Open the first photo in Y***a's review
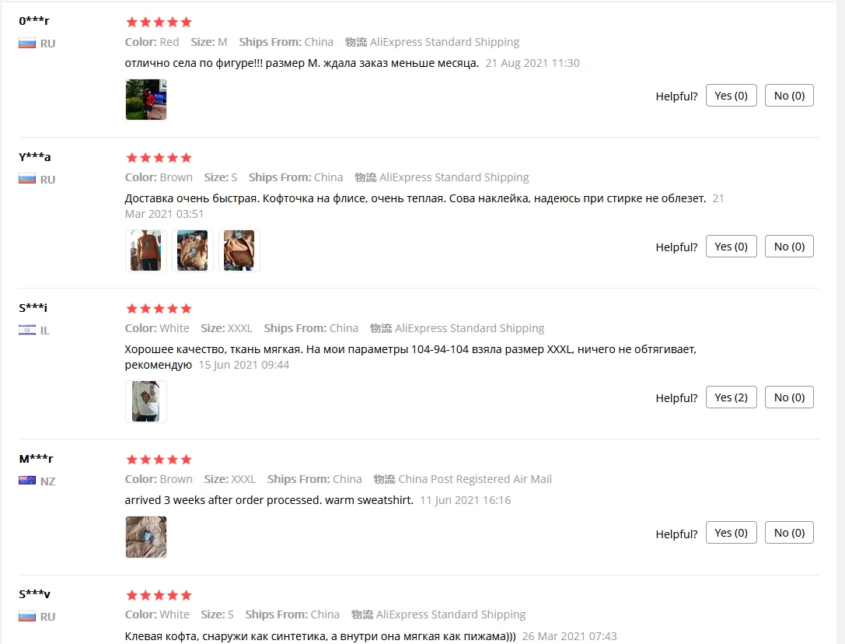Screen dimensions: 845x644 click(146, 250)
